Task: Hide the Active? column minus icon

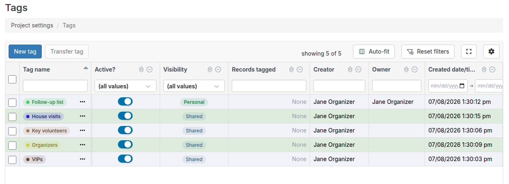Action: [x=149, y=70]
